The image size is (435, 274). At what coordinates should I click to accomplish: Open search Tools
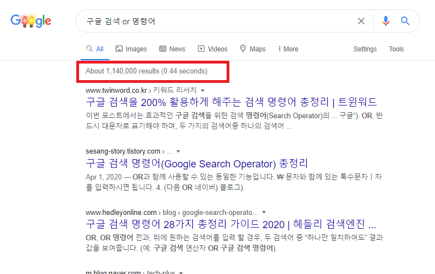click(x=396, y=49)
